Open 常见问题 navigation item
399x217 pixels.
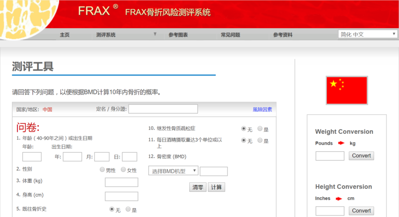(230, 35)
